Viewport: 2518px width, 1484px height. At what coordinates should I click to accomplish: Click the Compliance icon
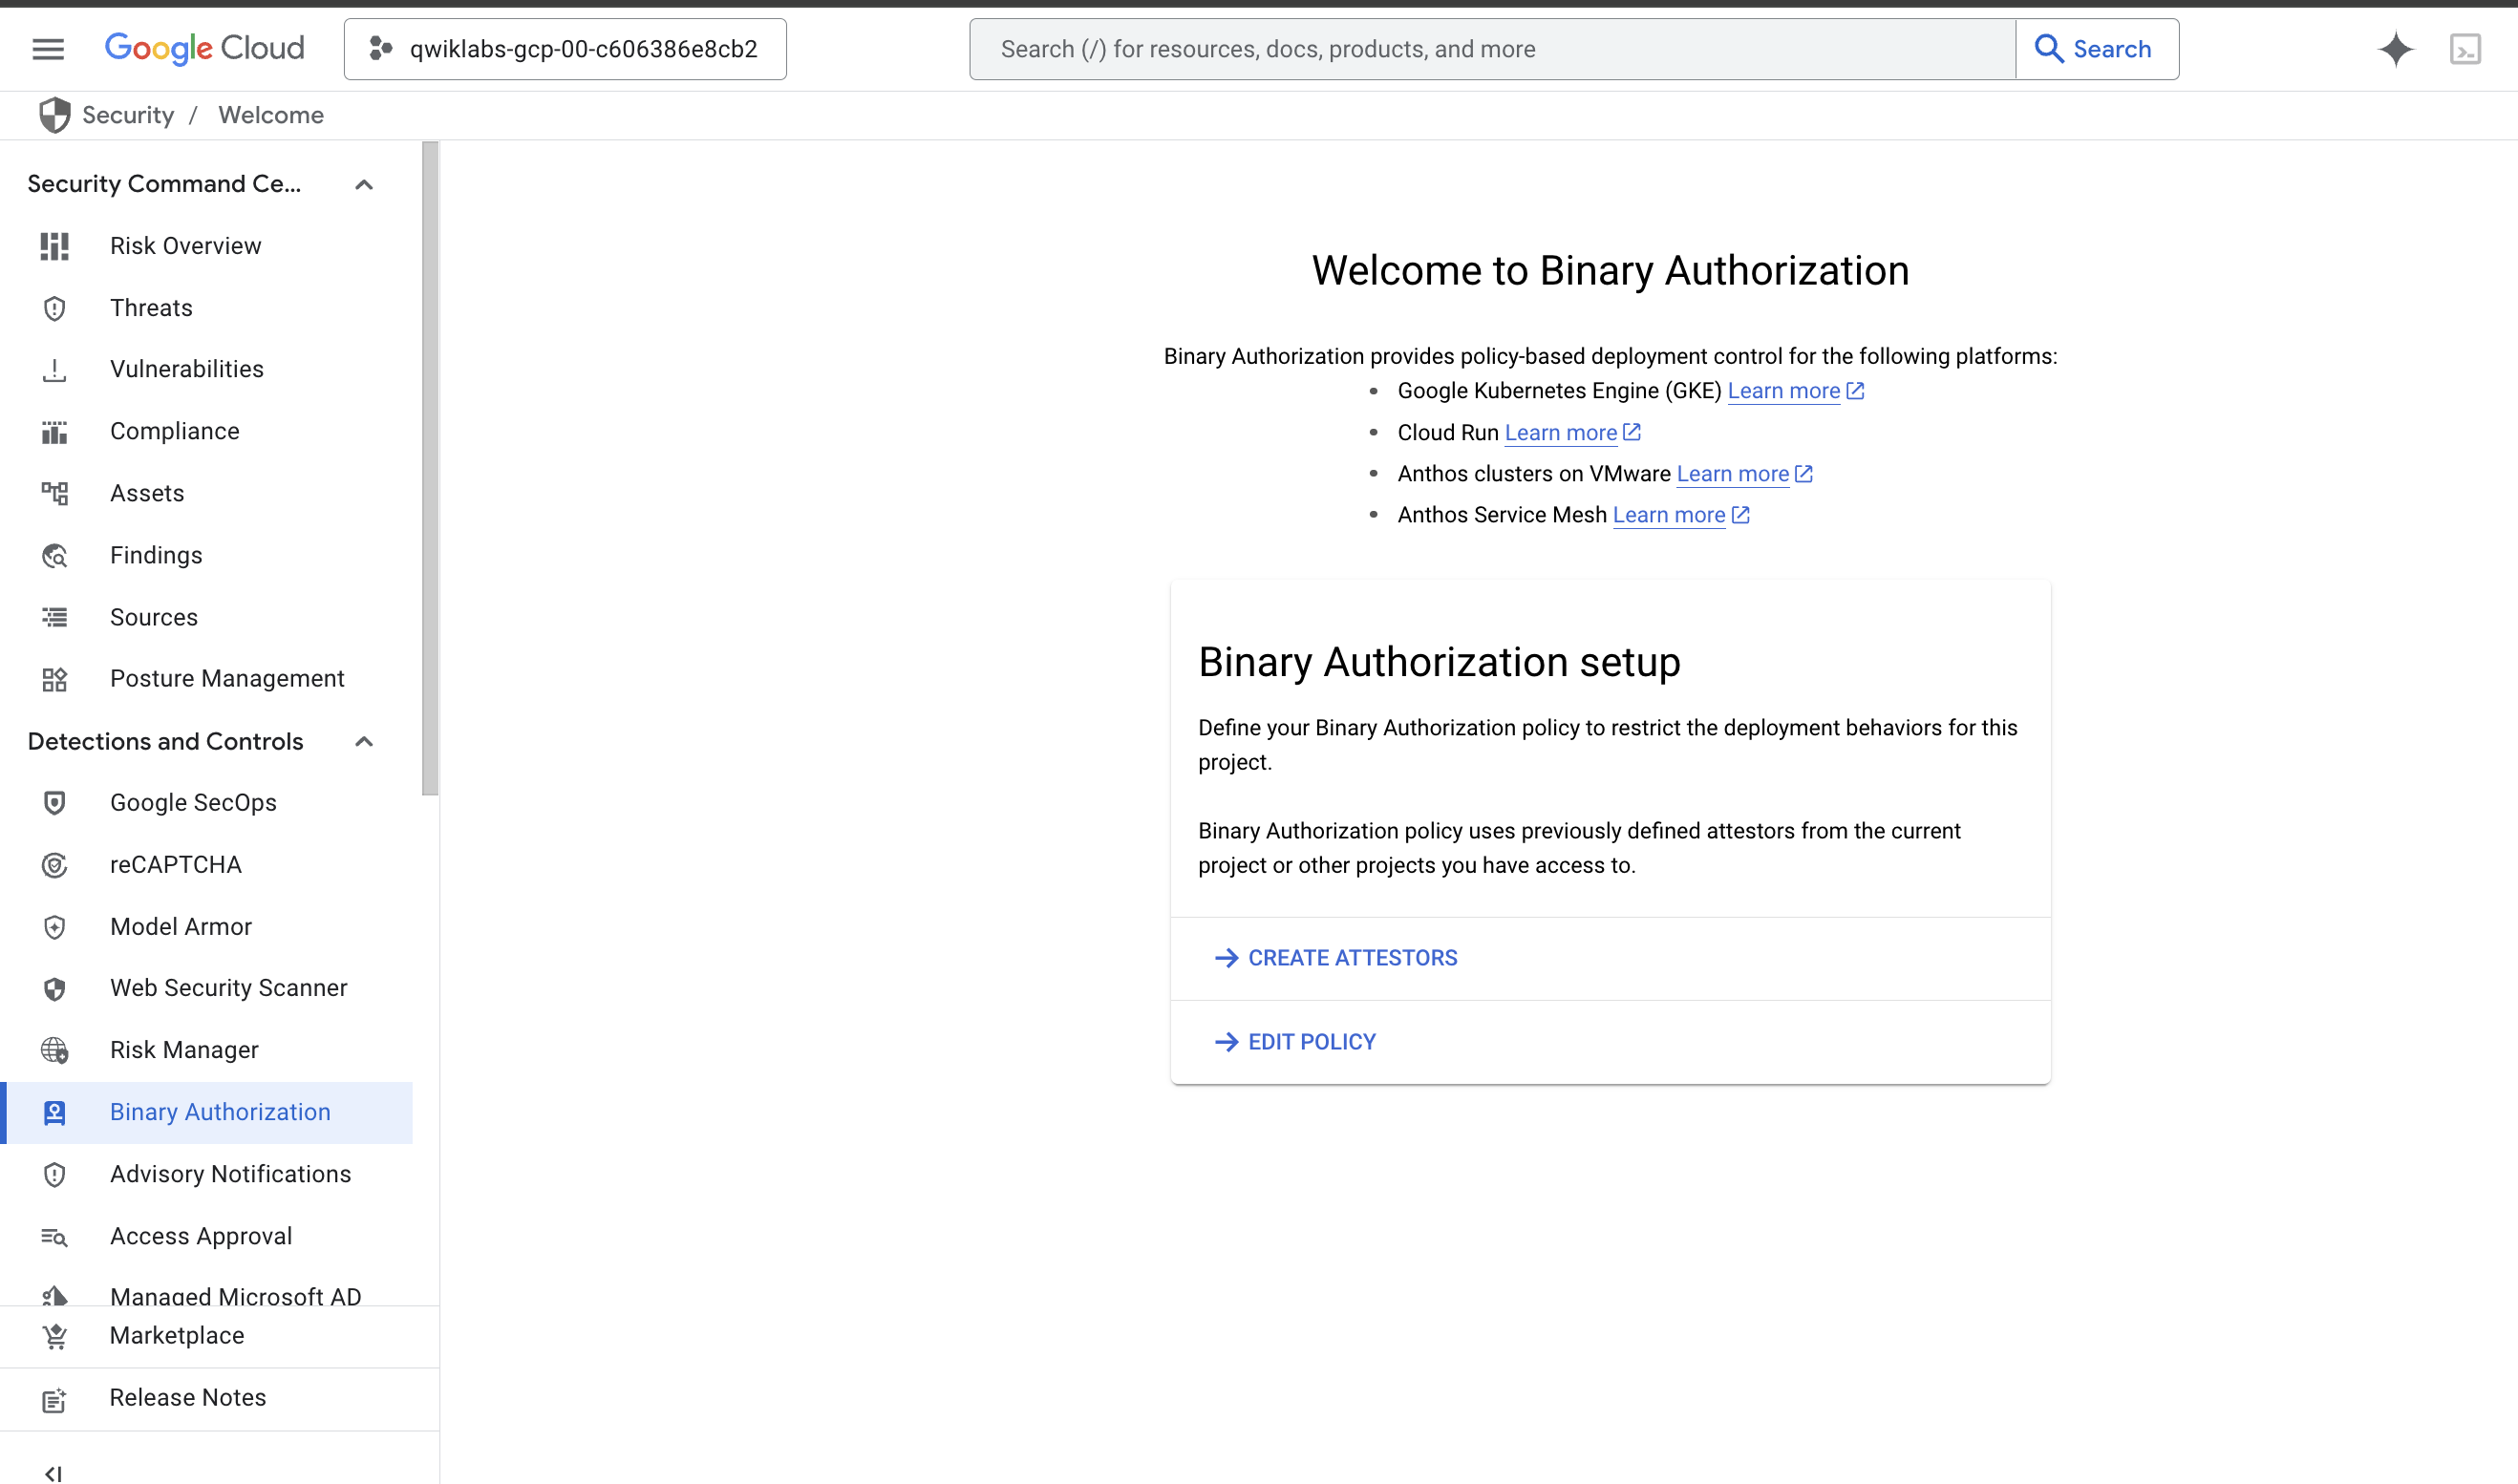(x=54, y=432)
